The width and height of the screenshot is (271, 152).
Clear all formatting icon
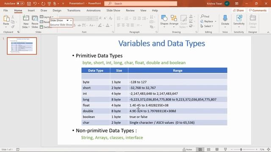pyautogui.click(x=111, y=18)
